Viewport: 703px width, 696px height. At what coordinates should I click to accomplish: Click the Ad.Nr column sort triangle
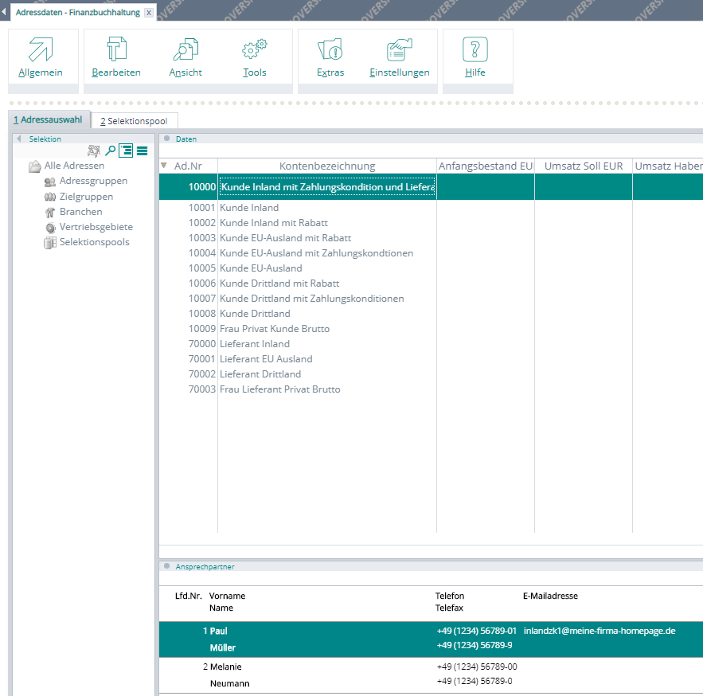pos(164,166)
